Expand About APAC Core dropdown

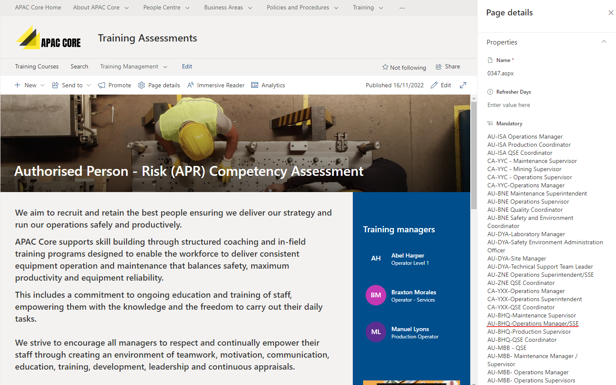coord(126,8)
